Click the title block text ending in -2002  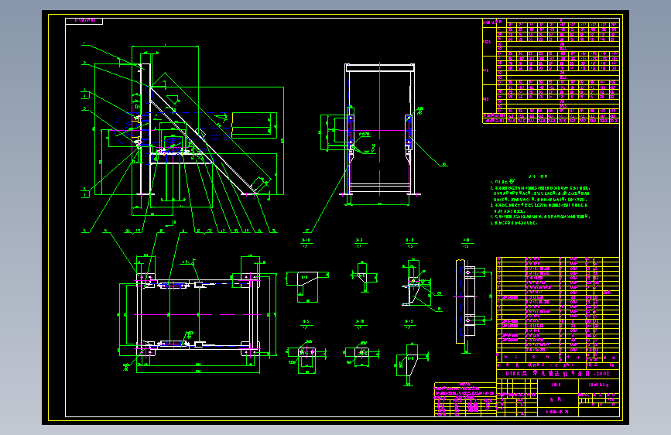click(557, 373)
